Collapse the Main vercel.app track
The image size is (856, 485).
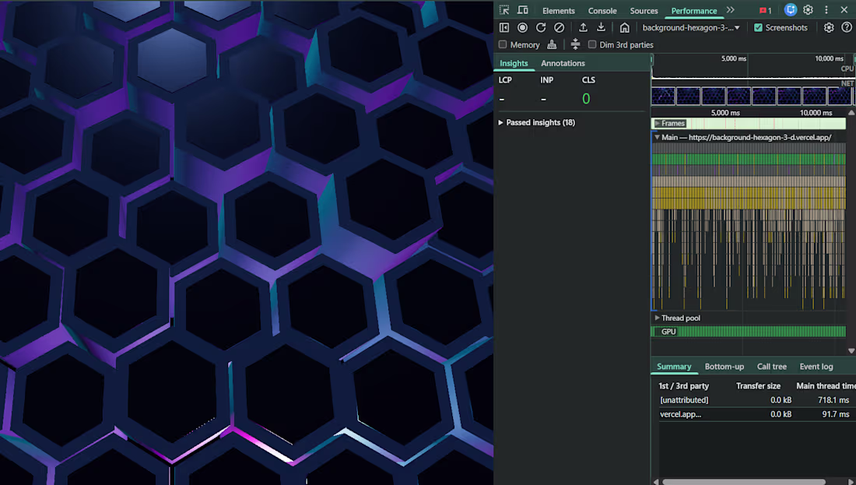[657, 137]
